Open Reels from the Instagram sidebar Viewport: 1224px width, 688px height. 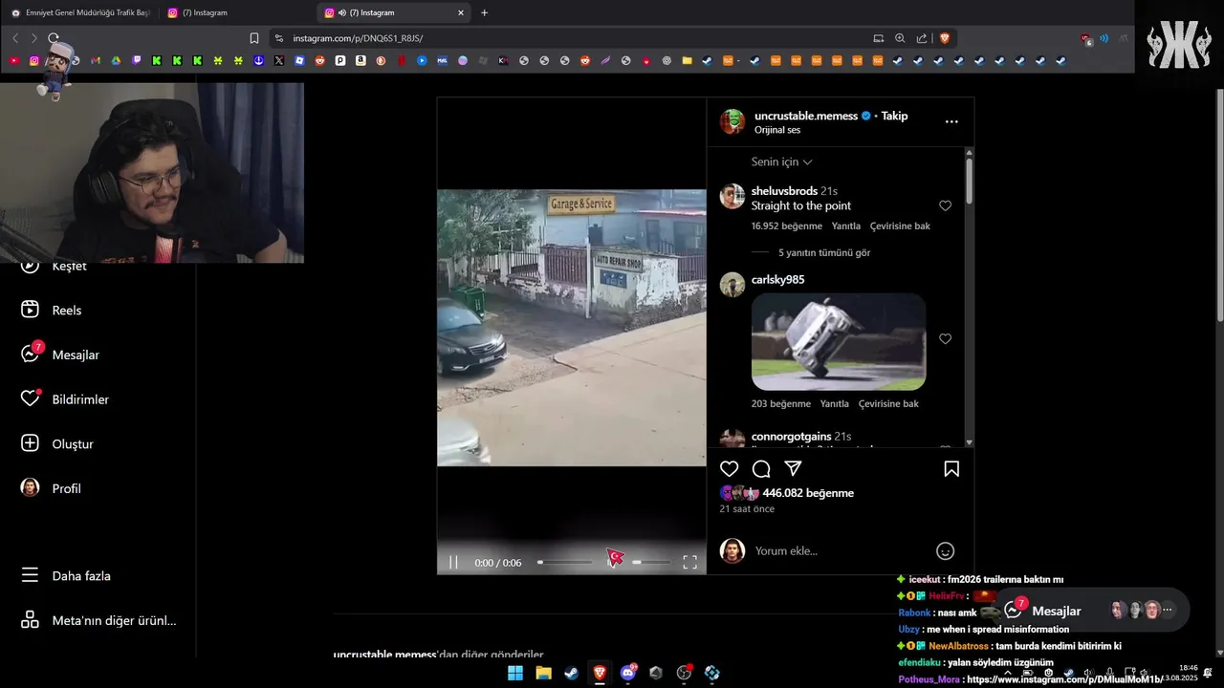[53, 311]
